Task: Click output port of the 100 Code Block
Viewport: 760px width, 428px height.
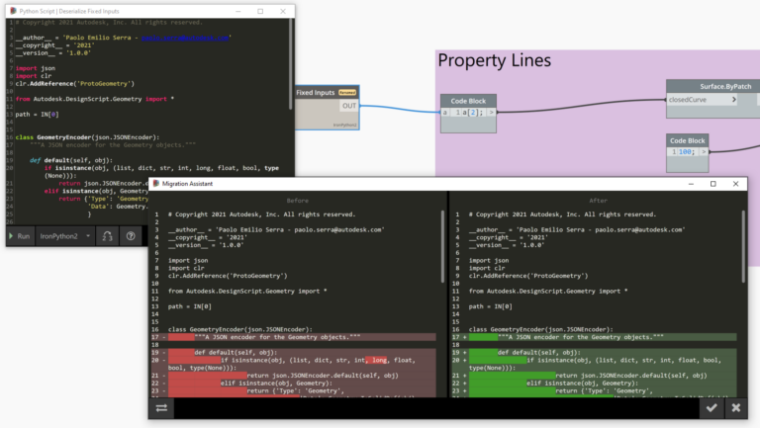Action: click(x=704, y=152)
